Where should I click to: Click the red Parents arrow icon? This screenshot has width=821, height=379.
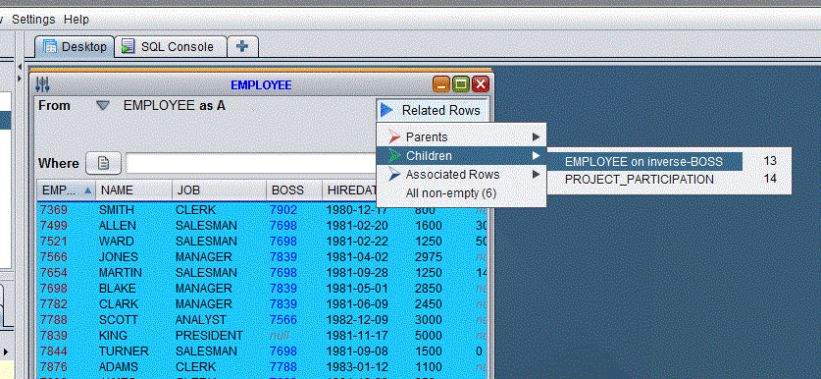394,137
